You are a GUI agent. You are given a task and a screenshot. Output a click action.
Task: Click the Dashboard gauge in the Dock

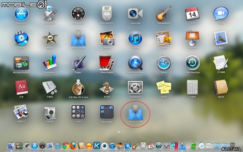click(42, 146)
